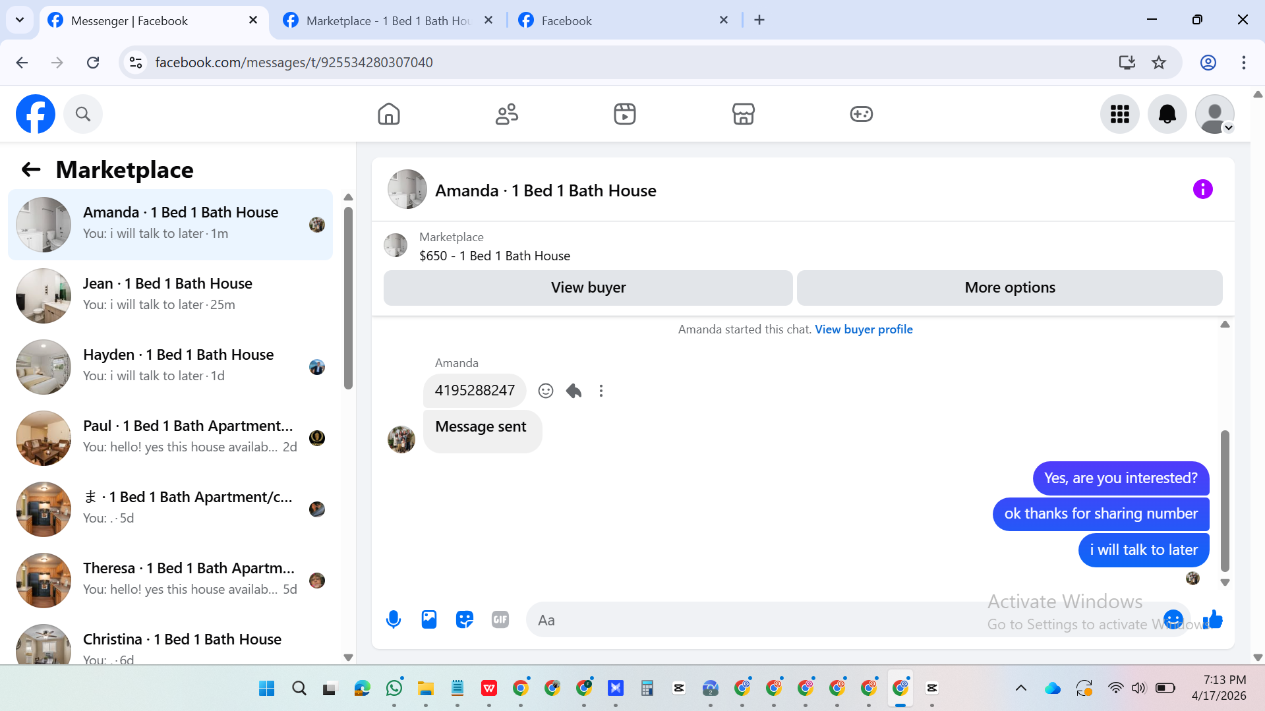Attach a photo with the image icon
Viewport: 1265px width, 711px height.
pyautogui.click(x=429, y=620)
